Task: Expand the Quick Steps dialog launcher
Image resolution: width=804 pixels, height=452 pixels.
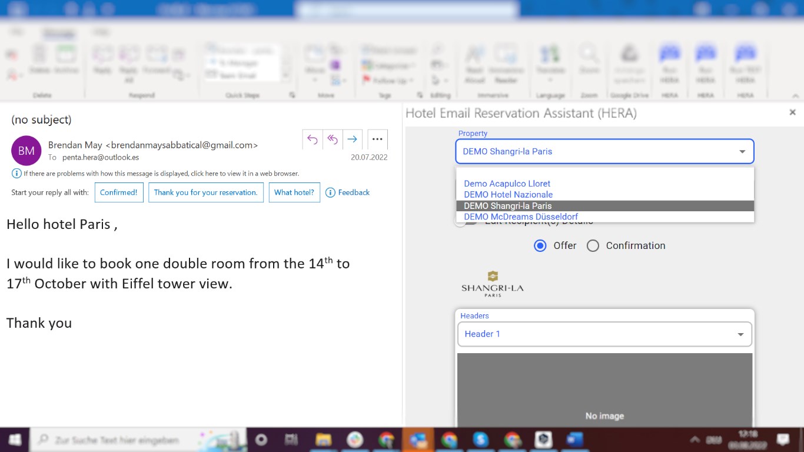Action: (292, 95)
